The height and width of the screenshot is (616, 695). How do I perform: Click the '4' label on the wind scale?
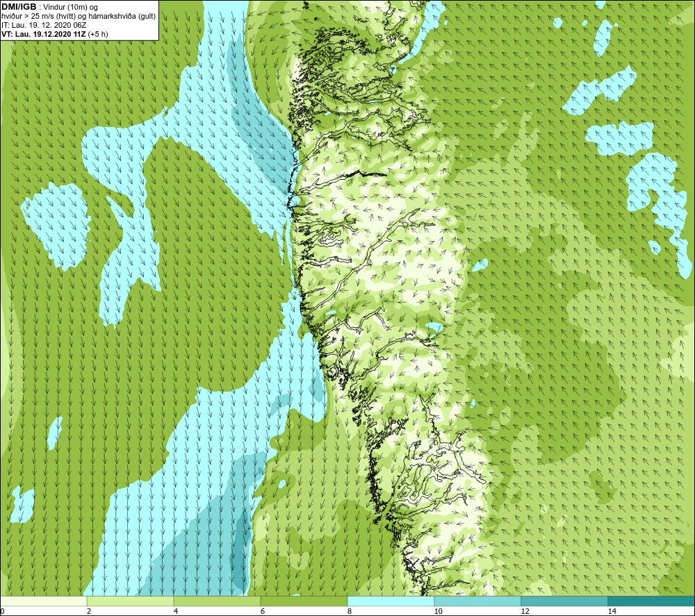176,611
